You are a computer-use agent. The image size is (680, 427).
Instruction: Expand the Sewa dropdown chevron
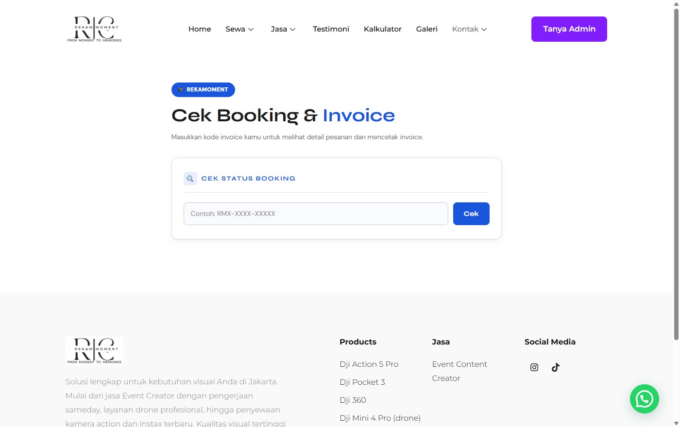tap(251, 30)
